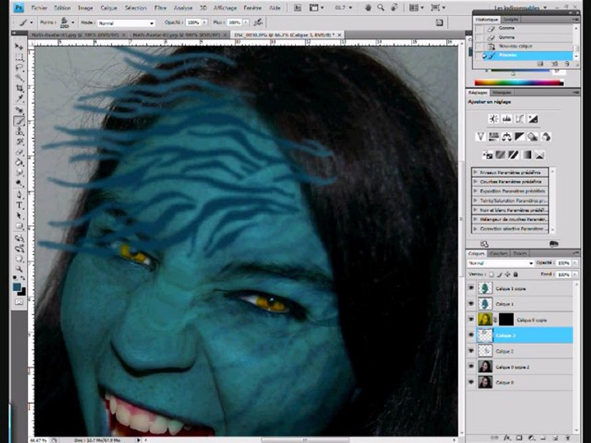Pick a color from the spectrum ramp

[518, 83]
